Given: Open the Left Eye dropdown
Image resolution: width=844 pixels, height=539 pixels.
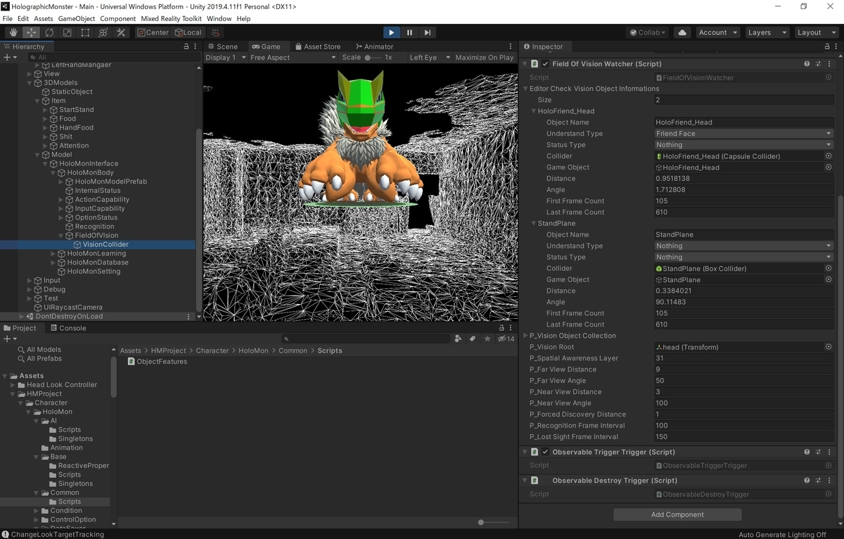Looking at the screenshot, I should 428,58.
